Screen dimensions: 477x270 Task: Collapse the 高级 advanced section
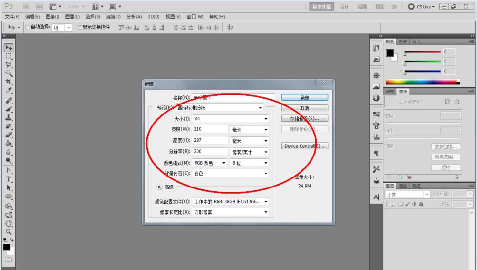pos(159,187)
